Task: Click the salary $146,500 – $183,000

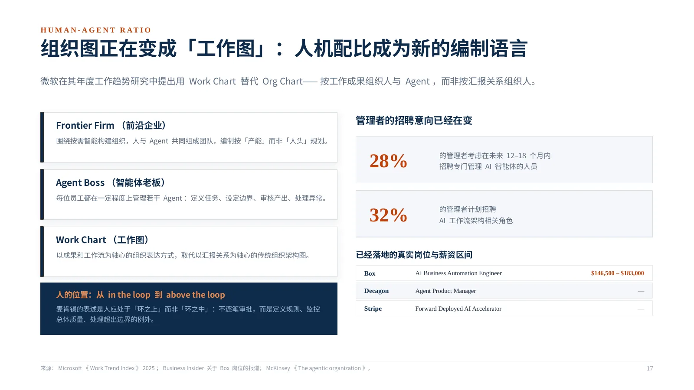Action: tap(617, 273)
